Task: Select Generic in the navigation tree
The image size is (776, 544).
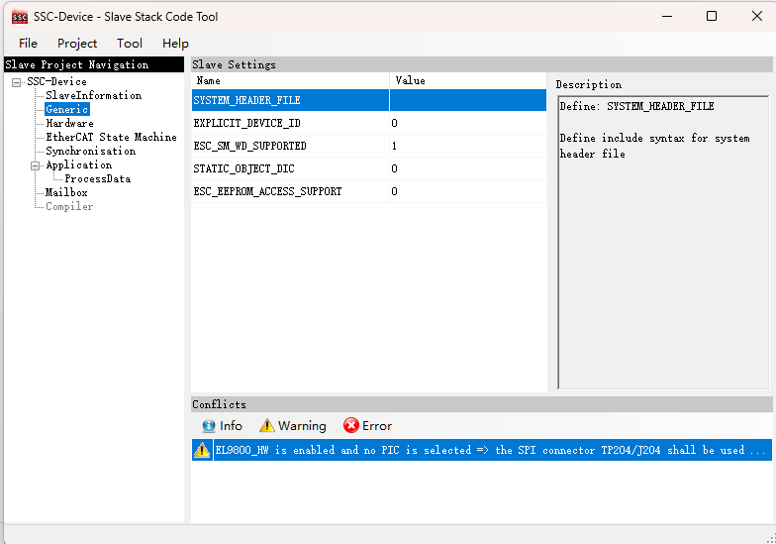Action: 67,109
